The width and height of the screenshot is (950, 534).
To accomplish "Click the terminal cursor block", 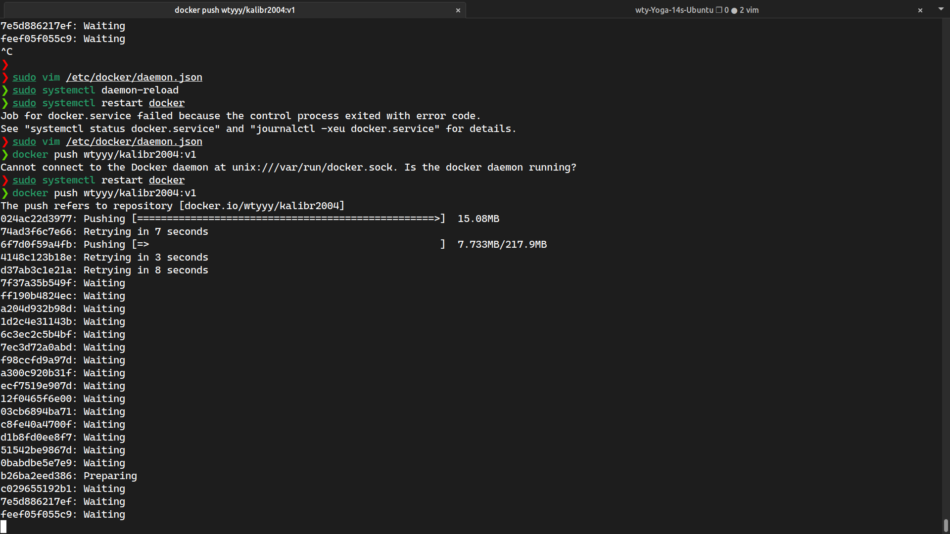I will (3, 527).
